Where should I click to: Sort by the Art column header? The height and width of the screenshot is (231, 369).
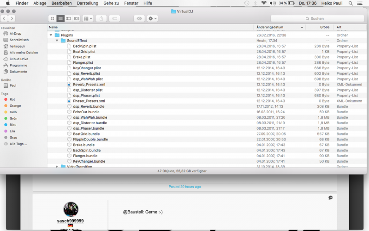point(350,27)
